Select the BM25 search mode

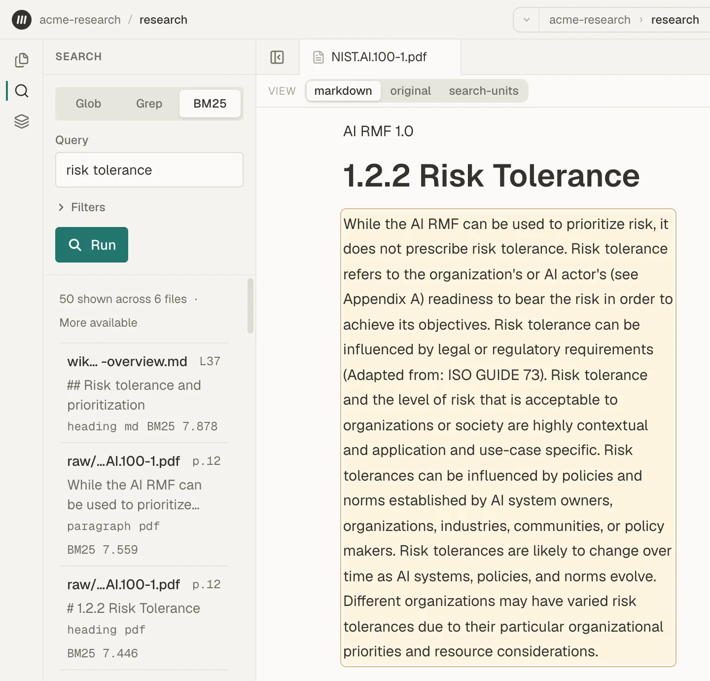click(210, 104)
